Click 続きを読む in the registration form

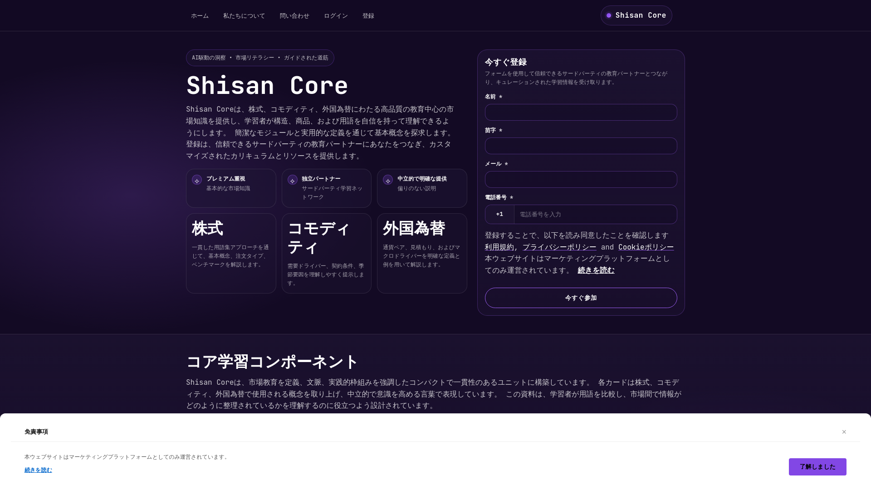coord(596,270)
